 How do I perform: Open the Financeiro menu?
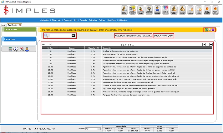point(57,20)
